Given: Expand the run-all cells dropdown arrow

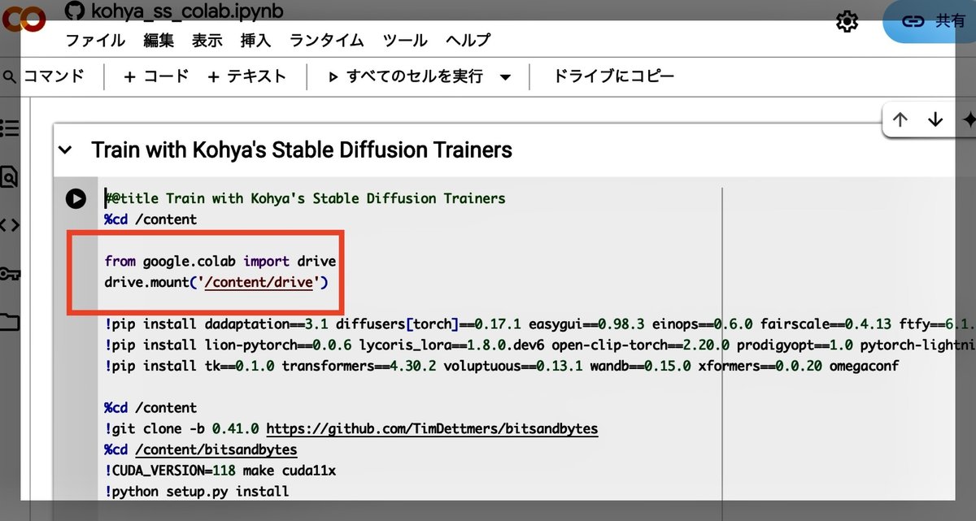Looking at the screenshot, I should [506, 76].
